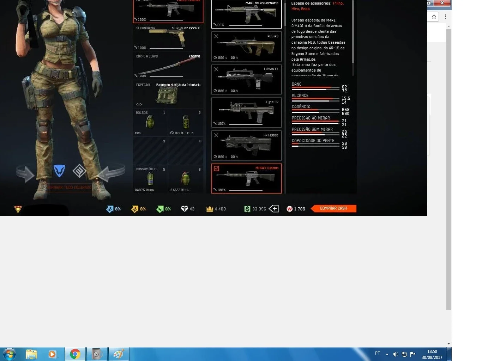The height and width of the screenshot is (361, 482).
Task: Click the Cadência stat bar
Action: click(x=315, y=111)
